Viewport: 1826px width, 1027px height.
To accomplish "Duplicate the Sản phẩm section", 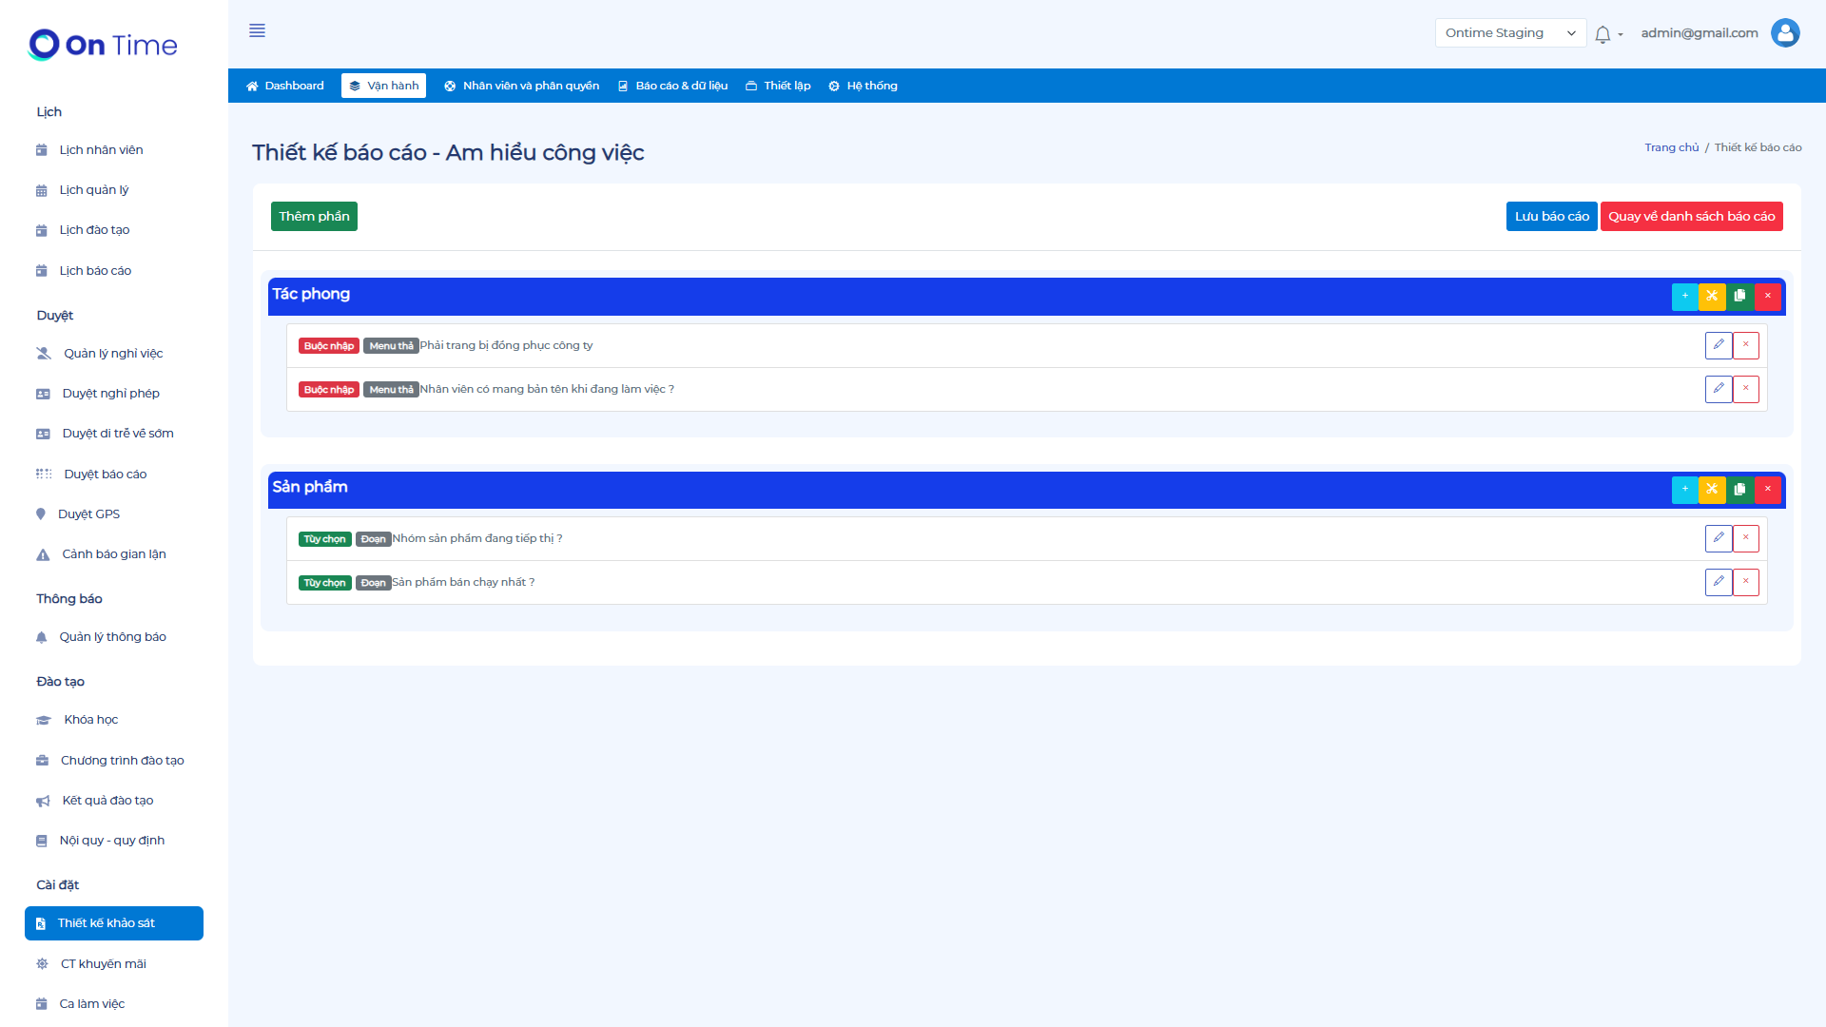I will click(x=1739, y=490).
